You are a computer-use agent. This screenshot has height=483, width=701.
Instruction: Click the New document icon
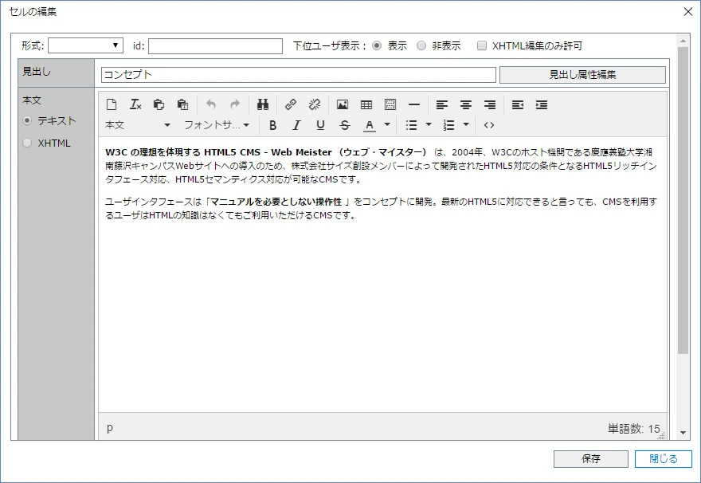(112, 104)
